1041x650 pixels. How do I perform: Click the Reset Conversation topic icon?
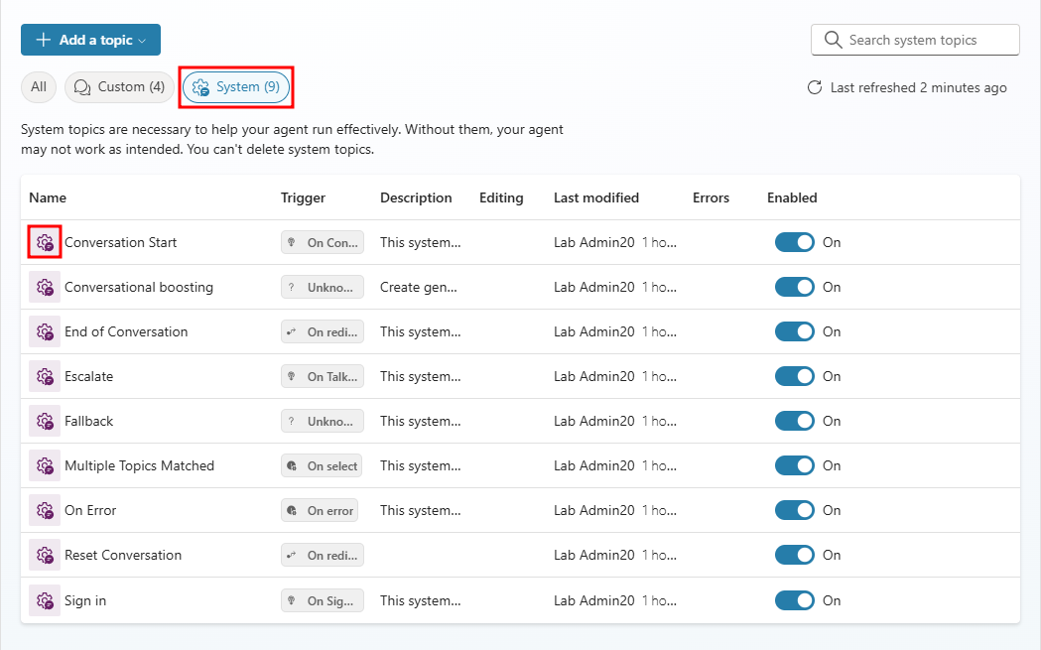pos(45,555)
